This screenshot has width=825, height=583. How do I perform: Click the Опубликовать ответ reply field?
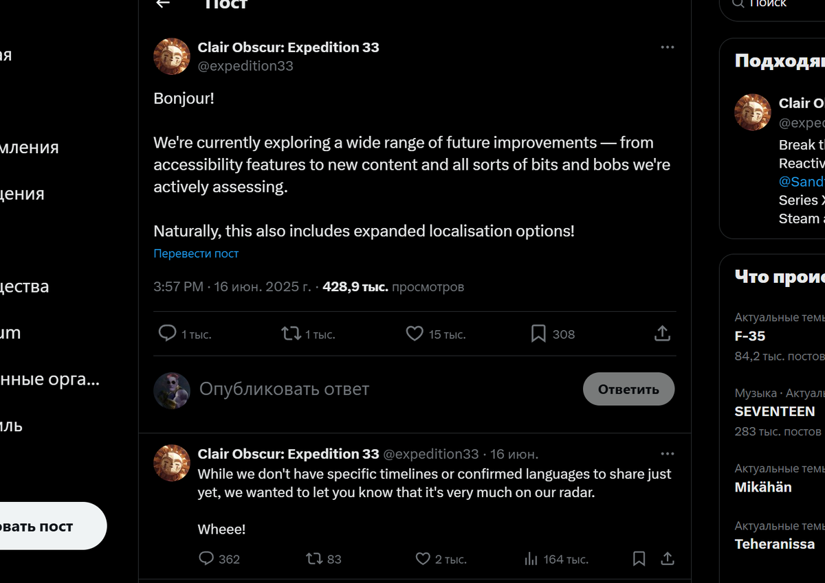pyautogui.click(x=284, y=389)
